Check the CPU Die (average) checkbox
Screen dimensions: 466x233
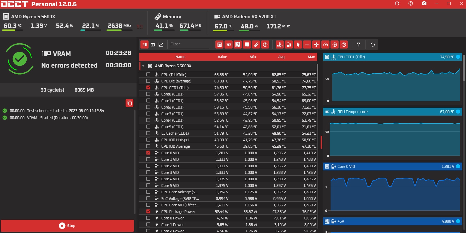[x=148, y=81]
